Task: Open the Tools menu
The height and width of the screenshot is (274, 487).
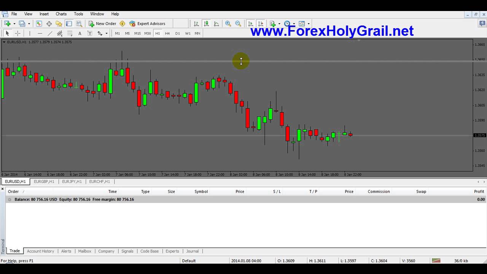Action: pyautogui.click(x=78, y=14)
